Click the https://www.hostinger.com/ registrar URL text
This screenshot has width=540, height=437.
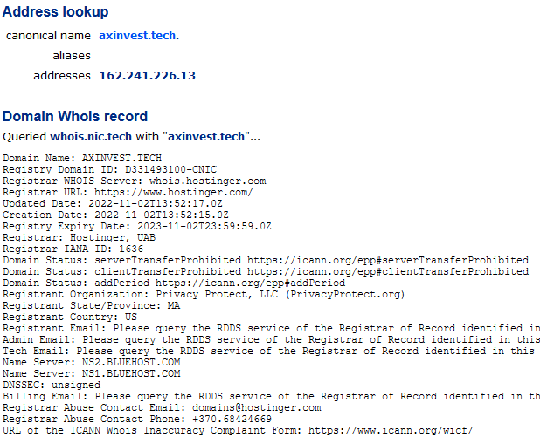174,192
